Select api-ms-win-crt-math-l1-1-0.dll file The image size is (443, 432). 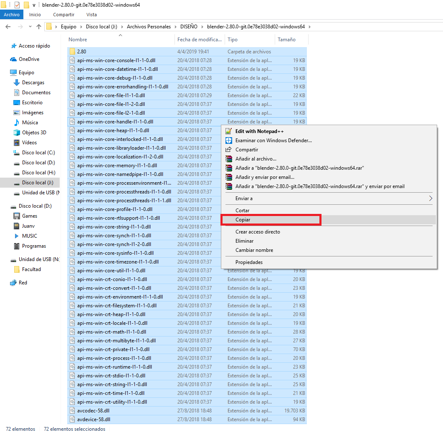tap(187, 332)
